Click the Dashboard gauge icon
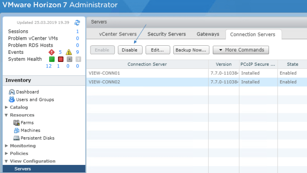The width and height of the screenshot is (307, 173). click(12, 92)
